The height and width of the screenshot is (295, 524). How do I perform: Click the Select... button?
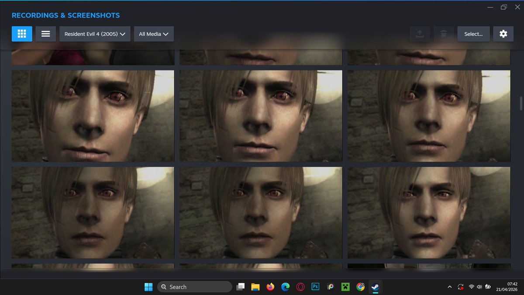473,34
